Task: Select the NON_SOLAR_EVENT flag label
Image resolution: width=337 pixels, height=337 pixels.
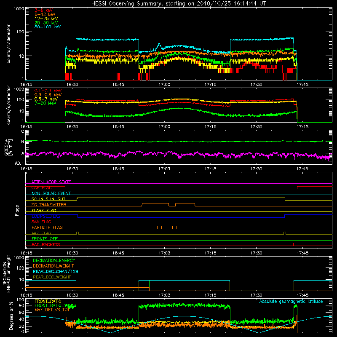Action: point(51,193)
